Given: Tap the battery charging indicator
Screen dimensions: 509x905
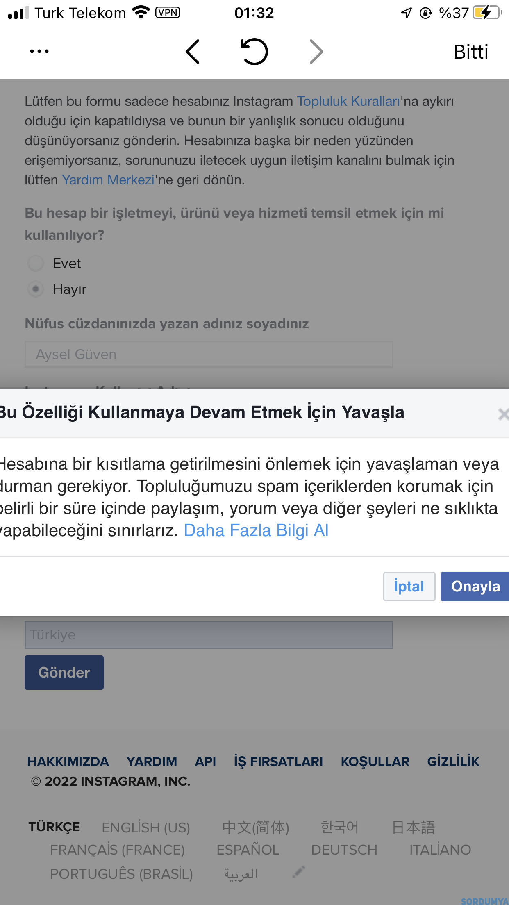Looking at the screenshot, I should 487,13.
